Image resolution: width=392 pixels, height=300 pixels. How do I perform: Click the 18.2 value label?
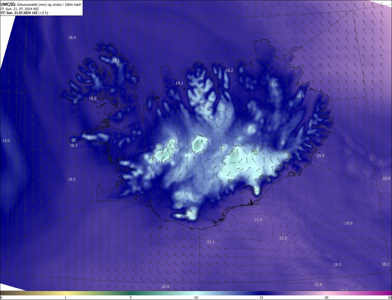click(229, 70)
